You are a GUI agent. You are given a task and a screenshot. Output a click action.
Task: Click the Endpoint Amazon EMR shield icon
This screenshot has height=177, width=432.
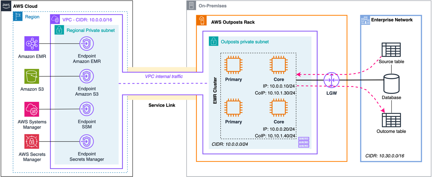[x=87, y=44]
